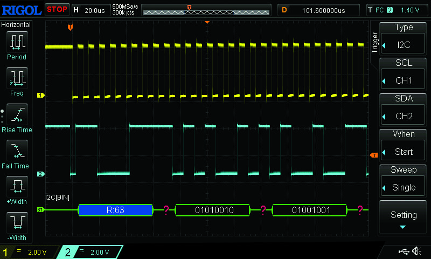Open the trigger Setting submenu
This screenshot has height=259, width=431.
pos(404,217)
